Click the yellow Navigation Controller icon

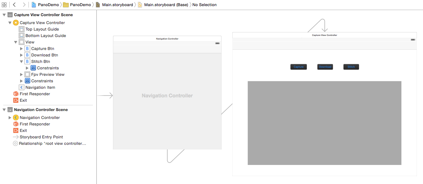pyautogui.click(x=15, y=118)
